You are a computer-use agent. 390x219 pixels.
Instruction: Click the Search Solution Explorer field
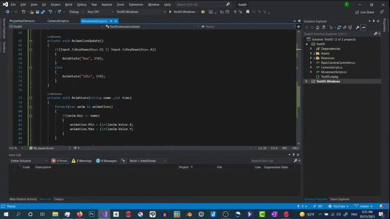point(338,34)
